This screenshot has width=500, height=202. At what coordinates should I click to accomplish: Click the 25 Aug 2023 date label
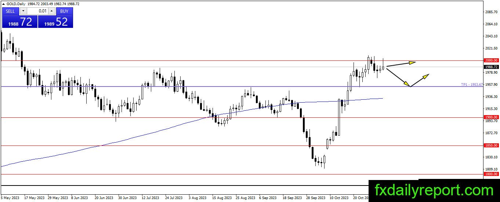[x=245, y=198]
